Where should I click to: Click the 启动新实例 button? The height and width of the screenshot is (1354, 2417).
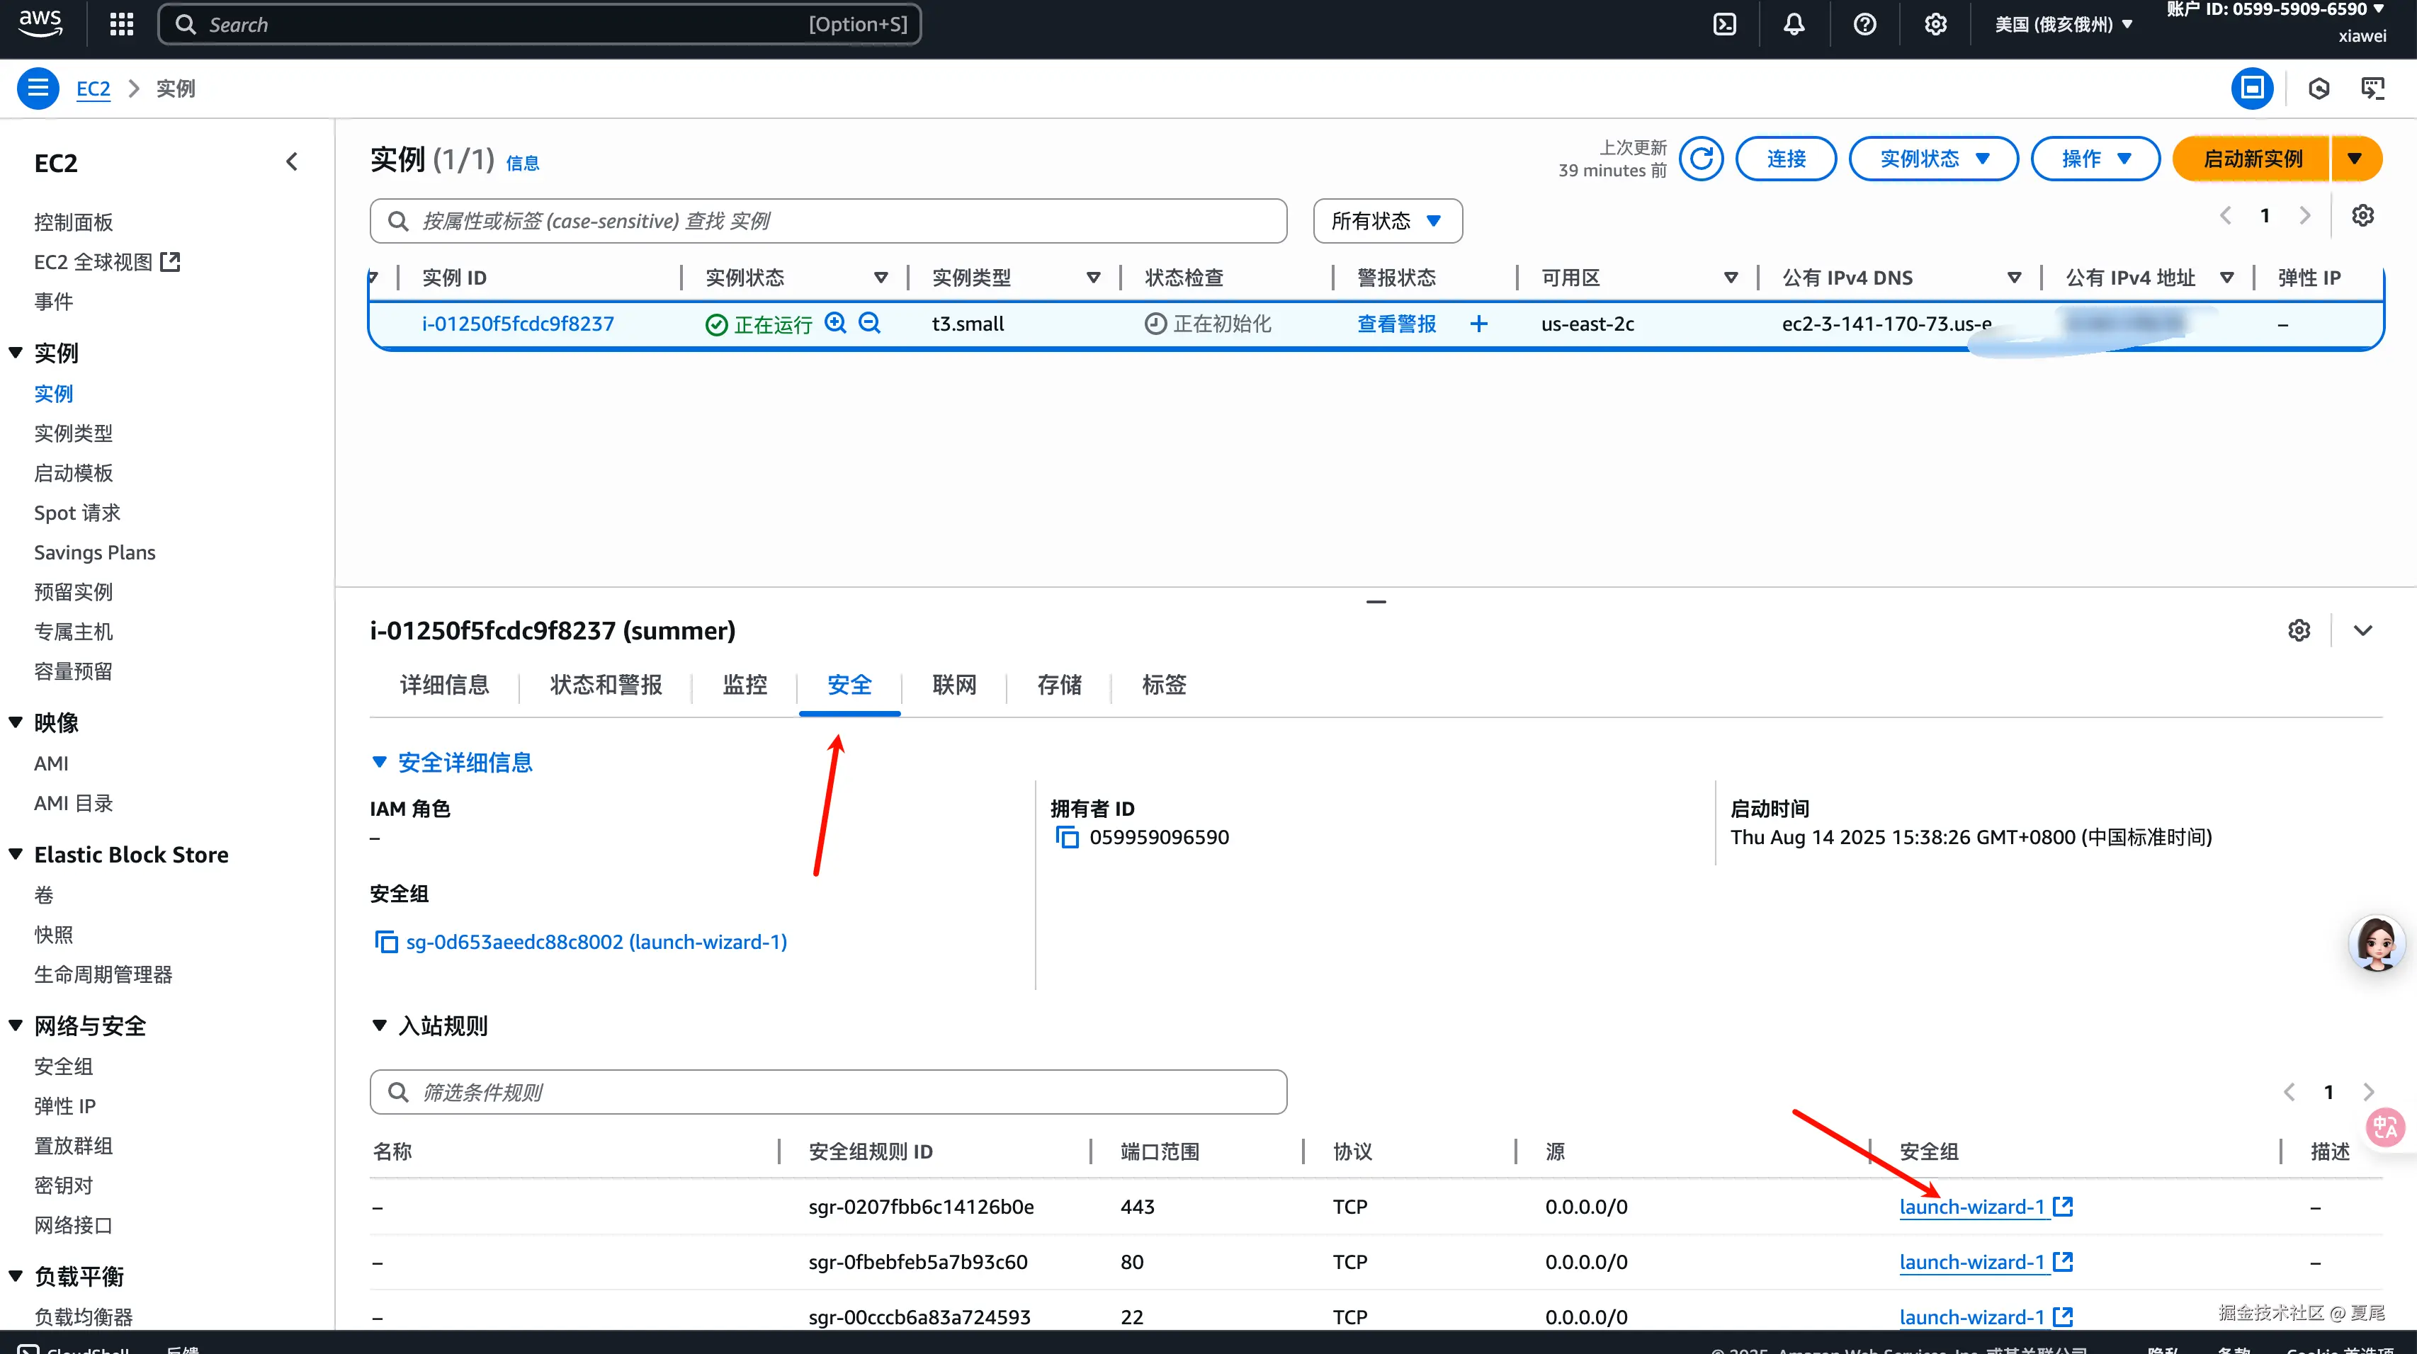pyautogui.click(x=2252, y=159)
